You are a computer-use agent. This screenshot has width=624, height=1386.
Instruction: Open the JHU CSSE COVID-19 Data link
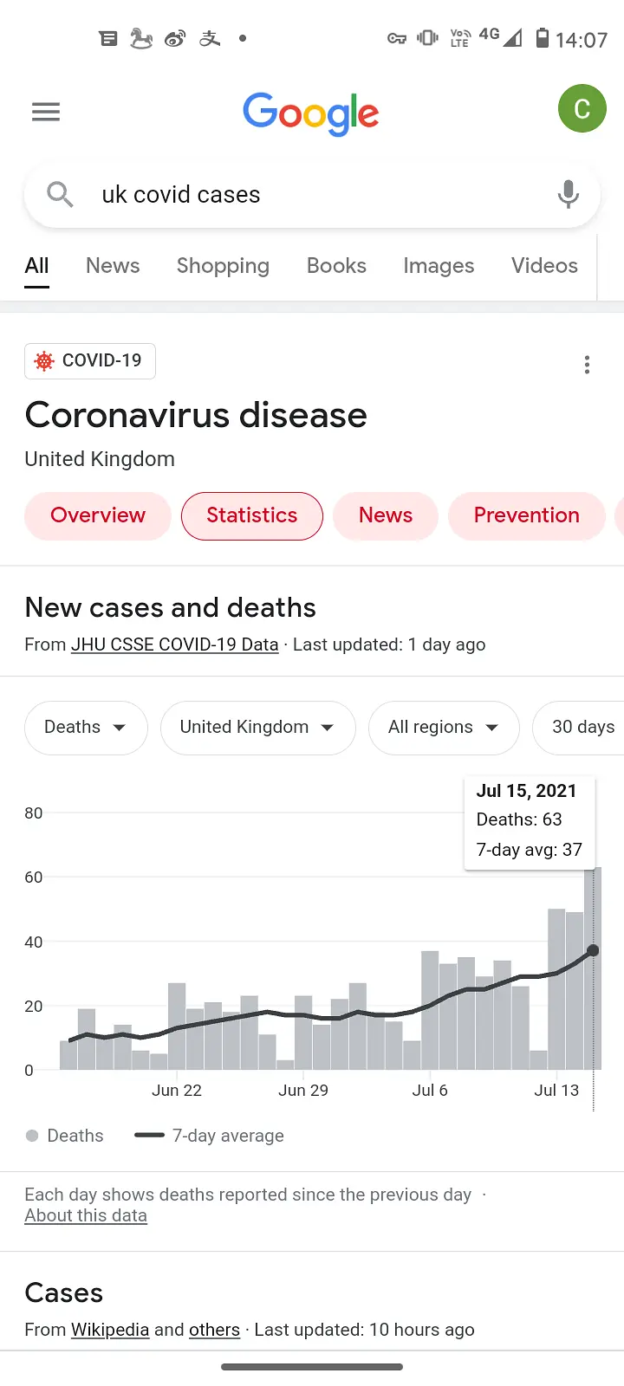[175, 644]
